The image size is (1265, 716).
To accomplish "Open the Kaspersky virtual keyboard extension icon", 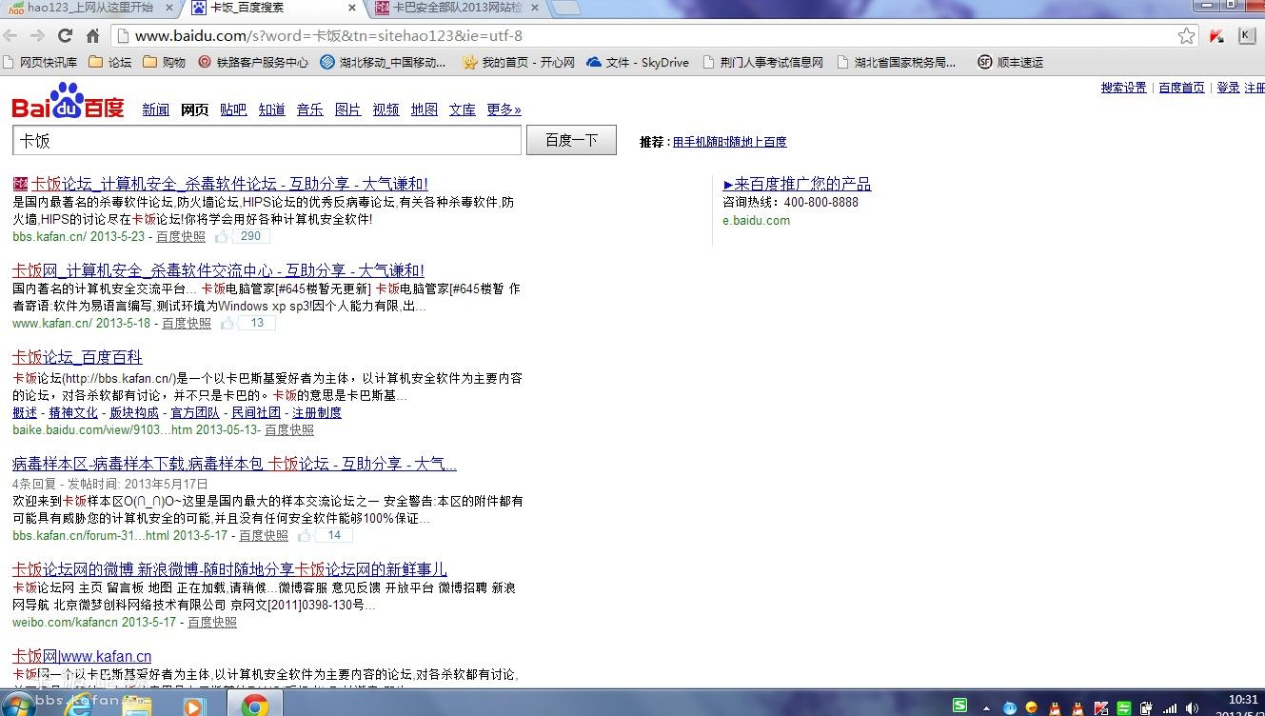I will coord(1246,36).
